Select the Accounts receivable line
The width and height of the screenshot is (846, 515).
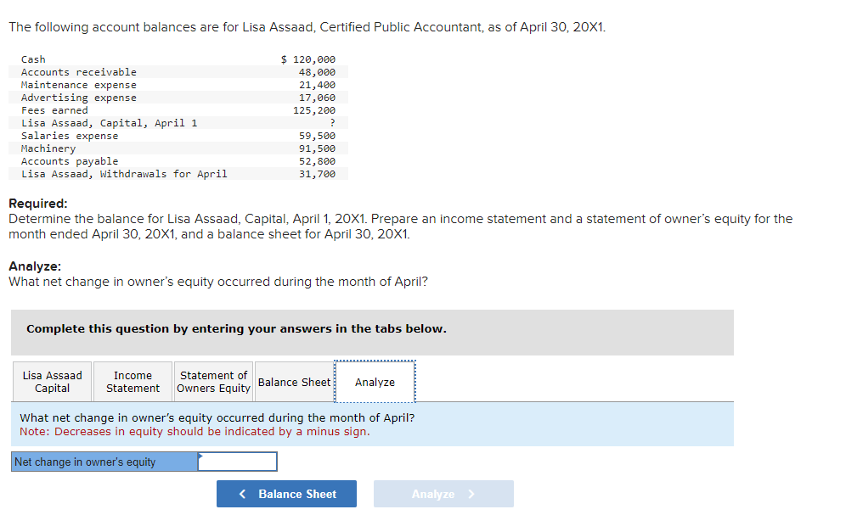pyautogui.click(x=170, y=71)
